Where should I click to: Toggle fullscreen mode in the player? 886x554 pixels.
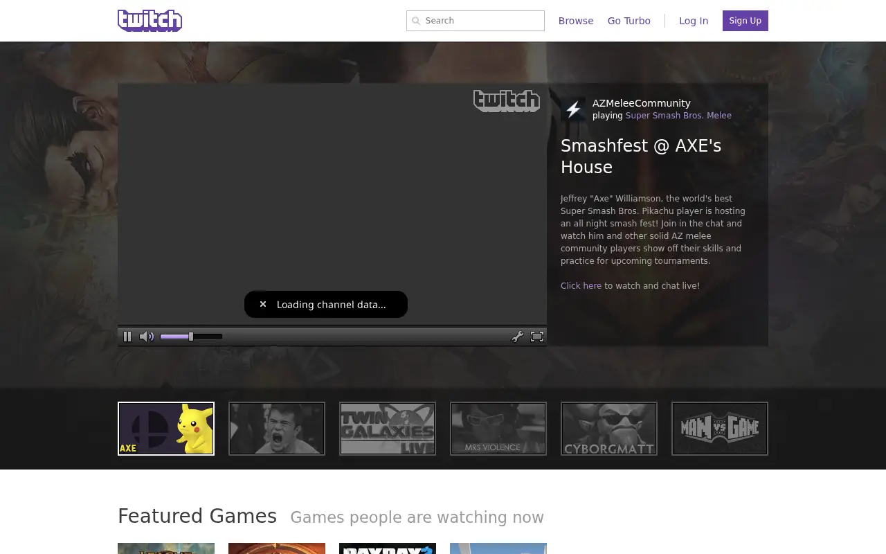[537, 337]
